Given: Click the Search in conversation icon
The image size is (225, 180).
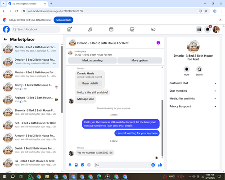Looking at the screenshot, I should (199, 69).
